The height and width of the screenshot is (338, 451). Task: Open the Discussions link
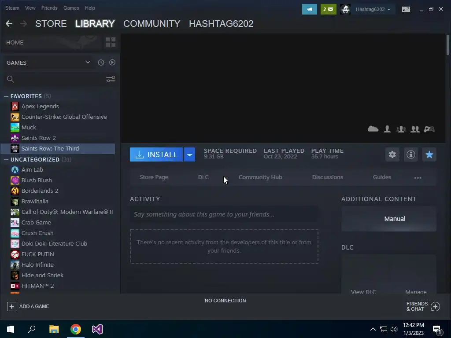pyautogui.click(x=327, y=177)
